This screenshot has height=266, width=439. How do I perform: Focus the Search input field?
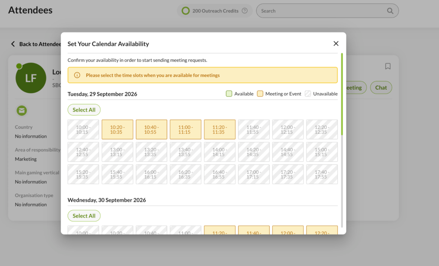[327, 11]
